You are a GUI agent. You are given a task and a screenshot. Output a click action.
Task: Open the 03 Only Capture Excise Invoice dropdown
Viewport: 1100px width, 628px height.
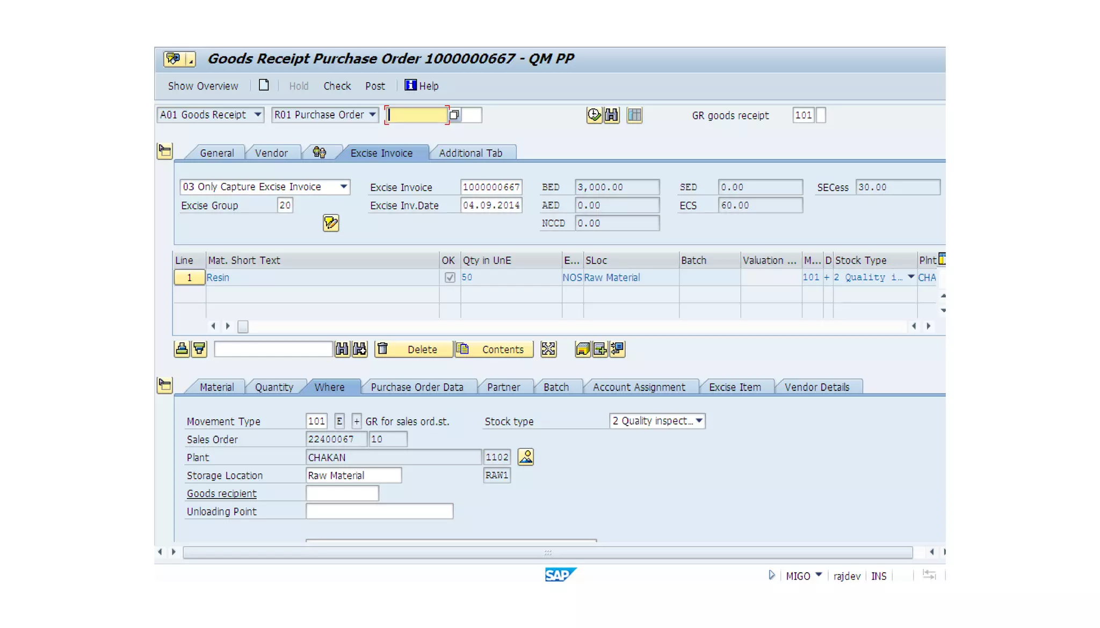pos(343,187)
